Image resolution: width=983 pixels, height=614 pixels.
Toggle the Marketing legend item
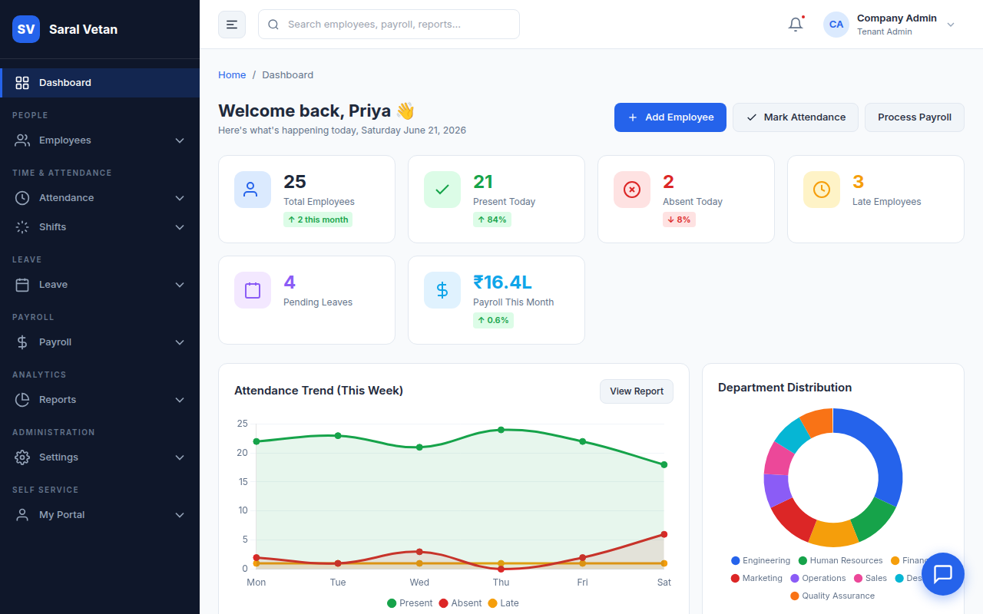point(756,579)
